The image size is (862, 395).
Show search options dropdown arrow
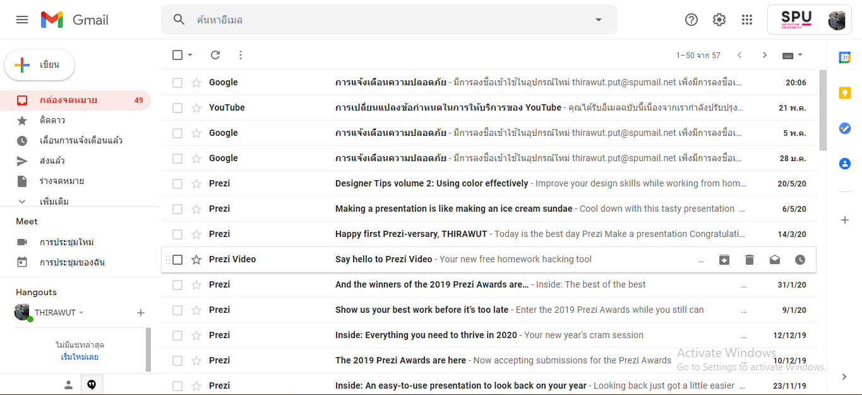coord(599,20)
